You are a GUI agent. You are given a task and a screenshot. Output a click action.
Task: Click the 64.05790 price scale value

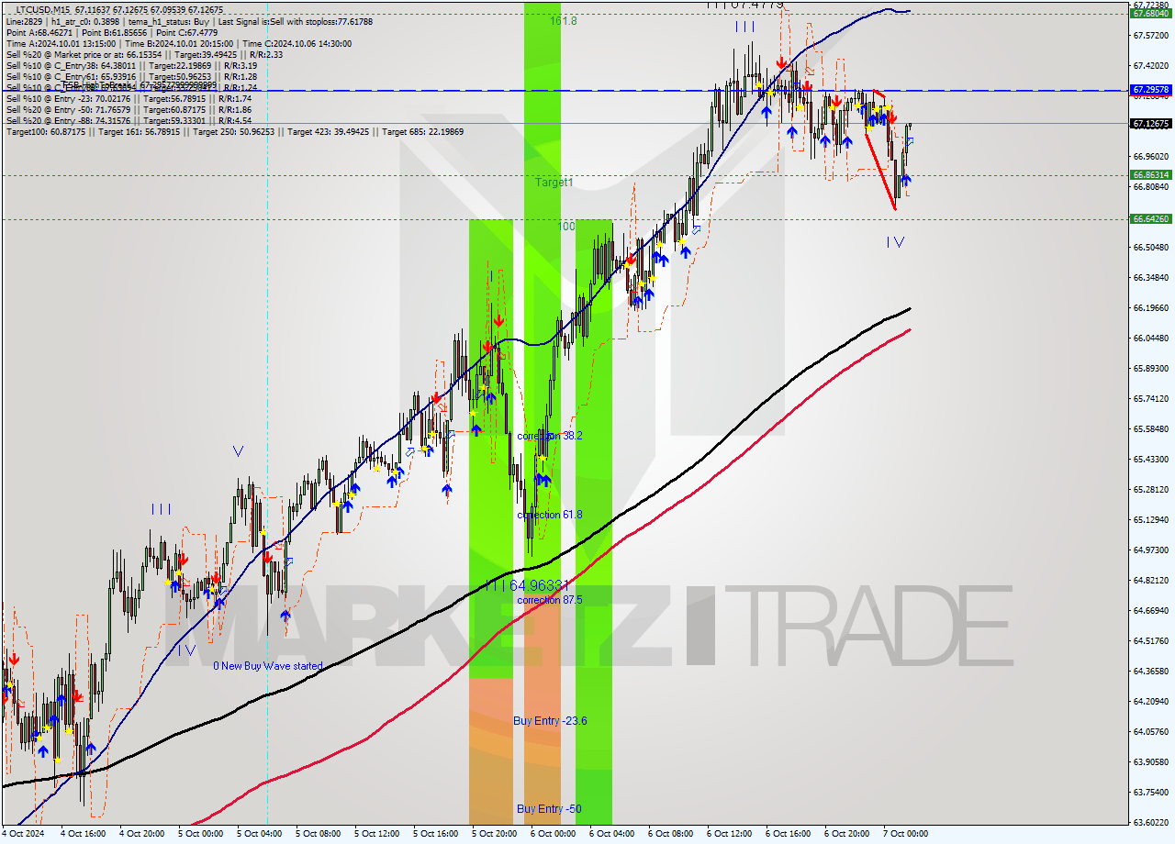pos(1150,732)
